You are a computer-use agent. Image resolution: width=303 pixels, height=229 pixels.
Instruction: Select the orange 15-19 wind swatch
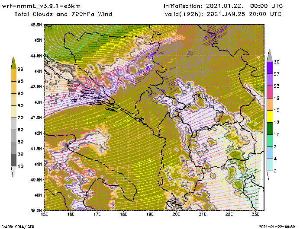(270, 104)
